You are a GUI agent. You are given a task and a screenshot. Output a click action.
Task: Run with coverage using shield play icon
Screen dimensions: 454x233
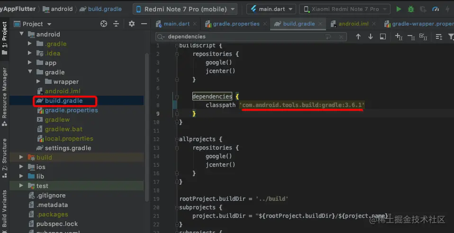pos(423,9)
